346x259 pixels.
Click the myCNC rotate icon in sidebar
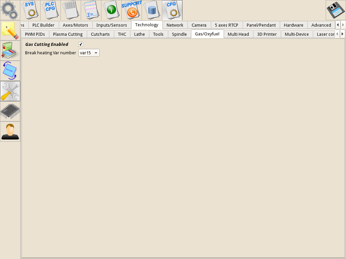coord(10,71)
